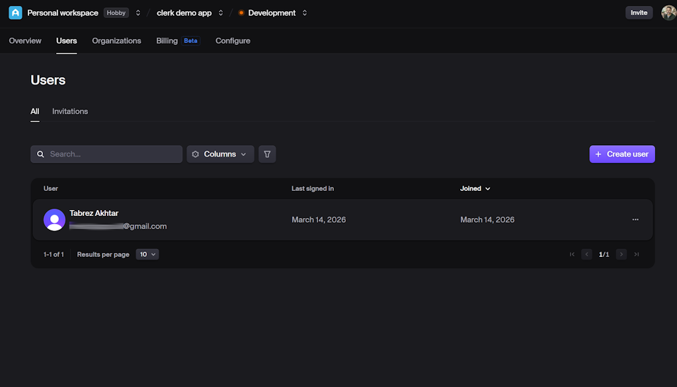677x387 pixels.
Task: Open the filter funnel icon
Action: click(267, 153)
